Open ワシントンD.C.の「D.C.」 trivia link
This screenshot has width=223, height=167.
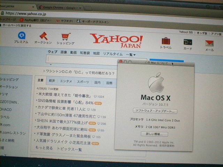[80, 72]
